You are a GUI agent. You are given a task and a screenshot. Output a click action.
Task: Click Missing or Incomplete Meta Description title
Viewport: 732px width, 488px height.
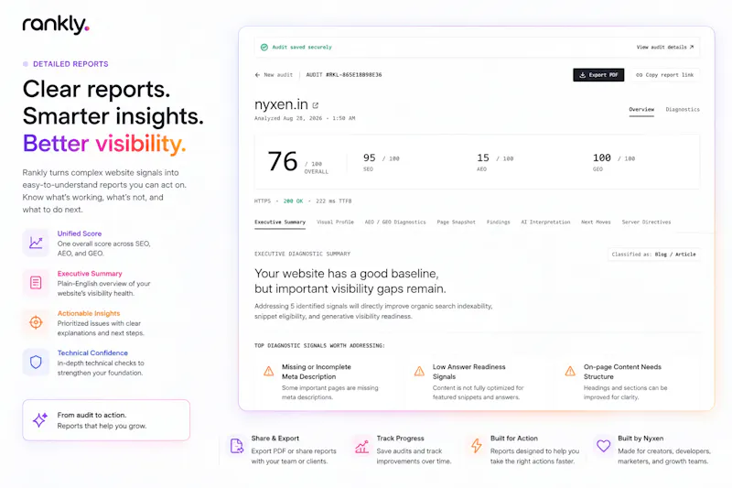(317, 372)
